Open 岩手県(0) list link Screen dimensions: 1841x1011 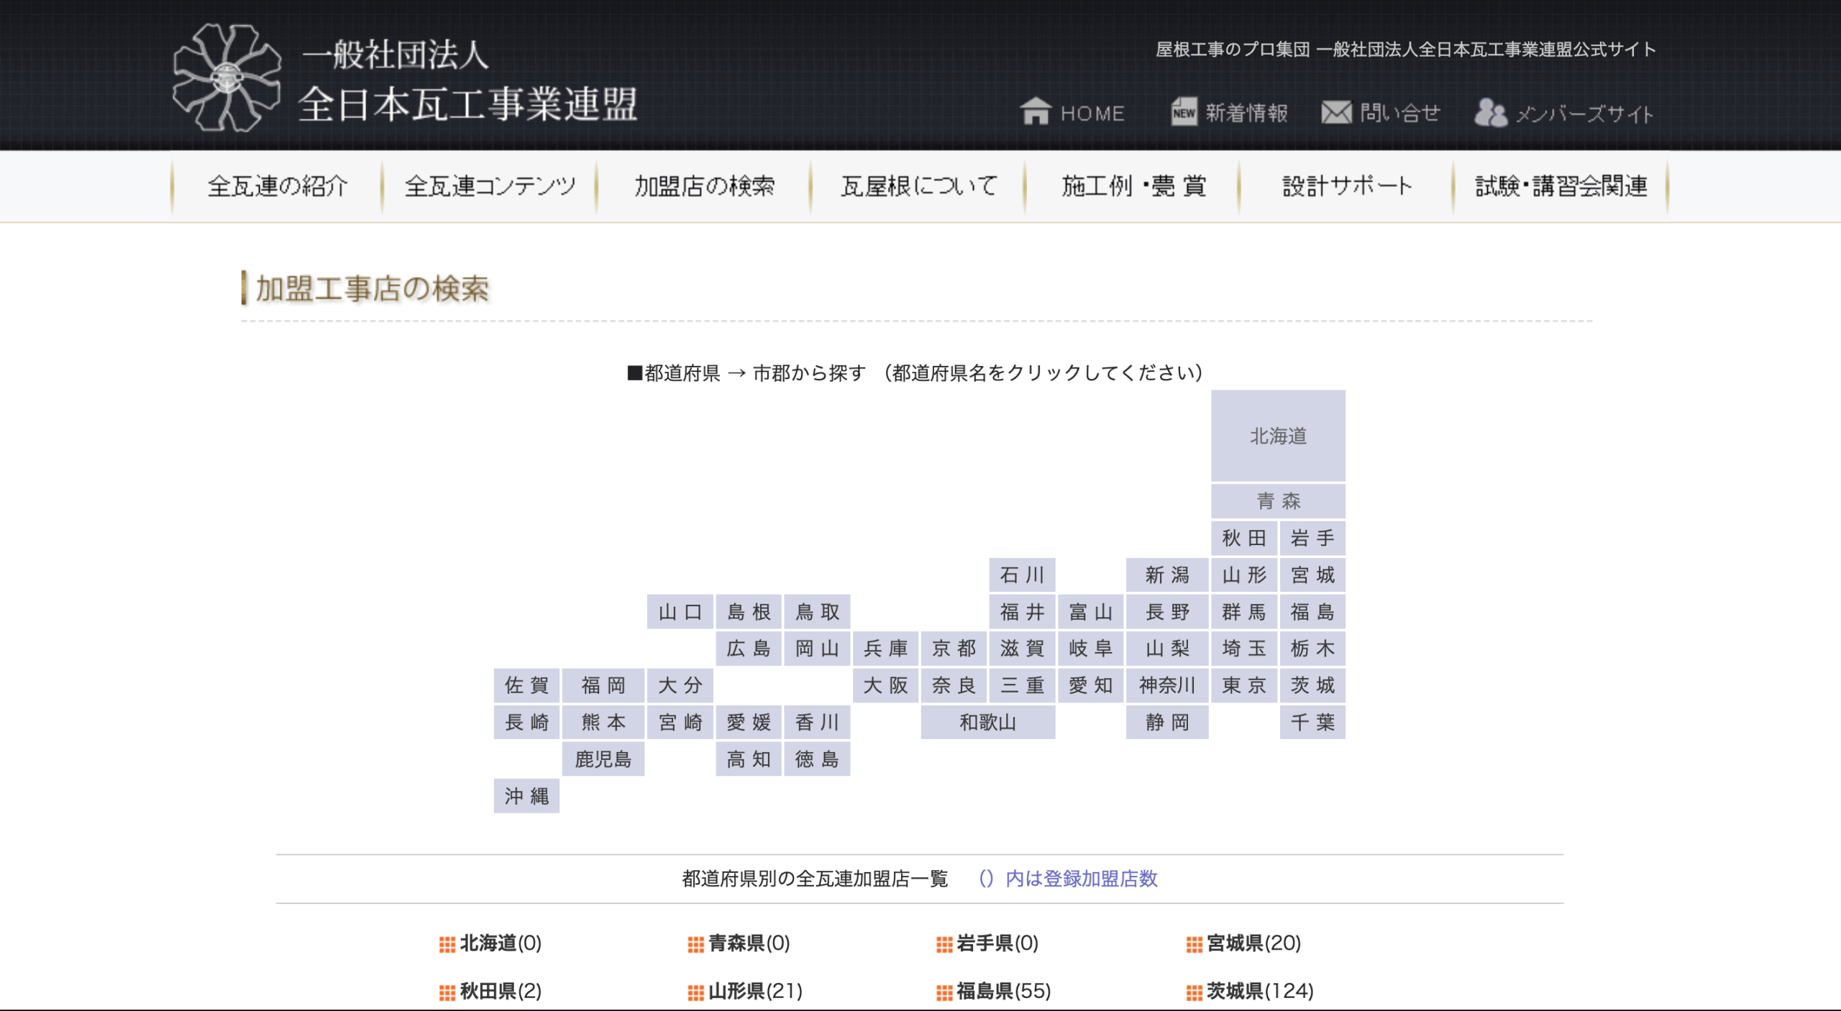(997, 943)
